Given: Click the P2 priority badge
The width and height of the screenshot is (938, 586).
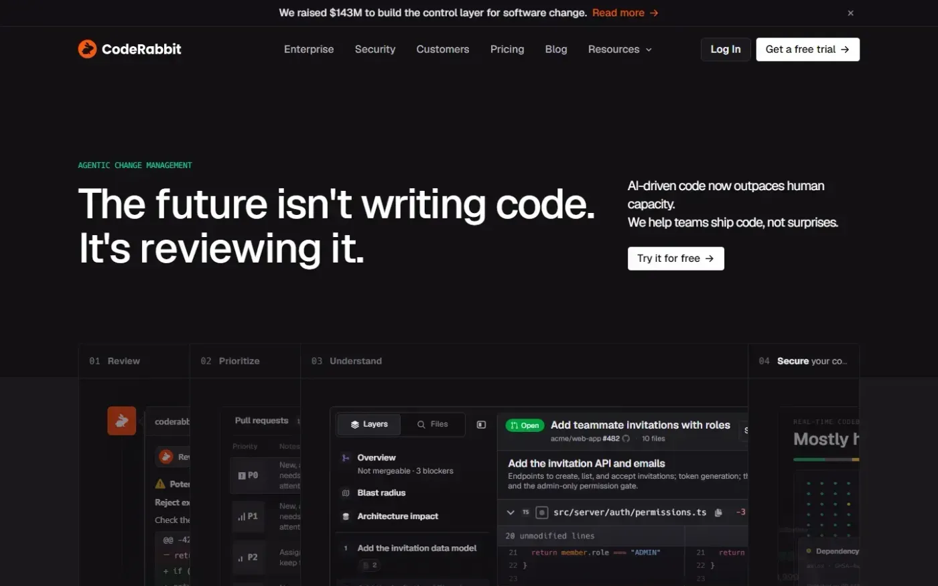Looking at the screenshot, I should (x=248, y=557).
